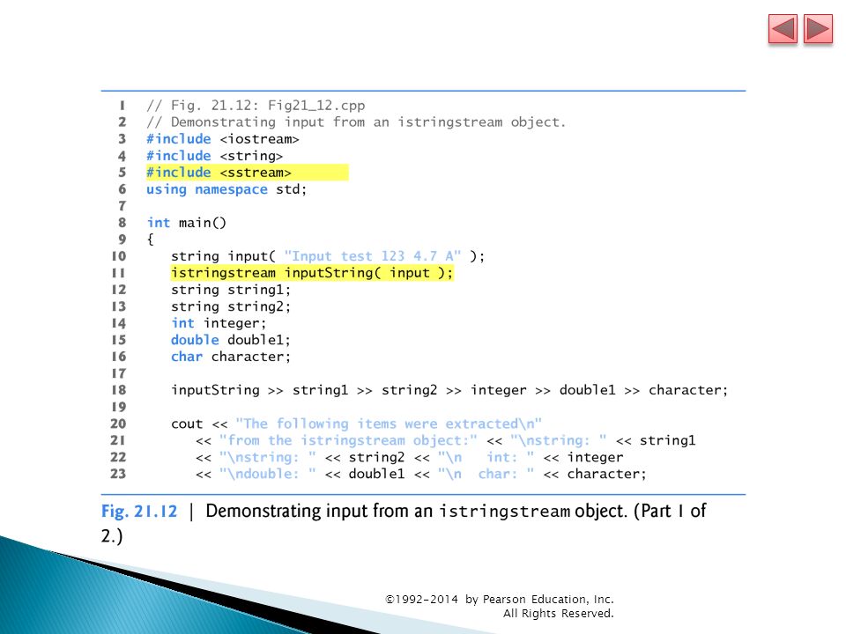The image size is (846, 634).
Task: Click string literal "Input test 123 4.7 A"
Action: point(373,256)
